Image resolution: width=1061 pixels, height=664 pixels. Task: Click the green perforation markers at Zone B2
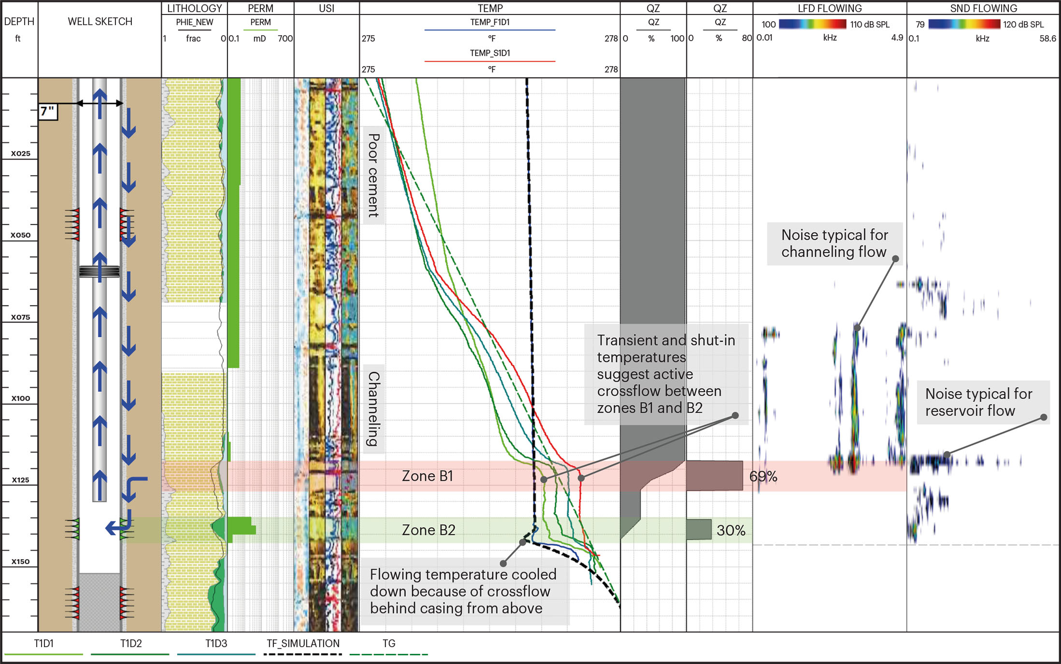(72, 529)
